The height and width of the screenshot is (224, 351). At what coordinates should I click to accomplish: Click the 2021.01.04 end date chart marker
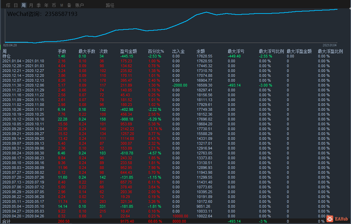329,45
